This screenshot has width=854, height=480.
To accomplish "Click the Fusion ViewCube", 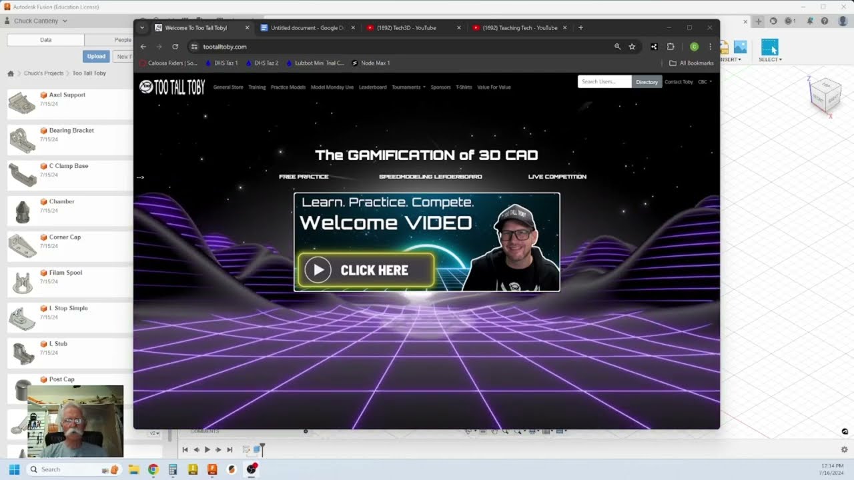I will pyautogui.click(x=825, y=97).
